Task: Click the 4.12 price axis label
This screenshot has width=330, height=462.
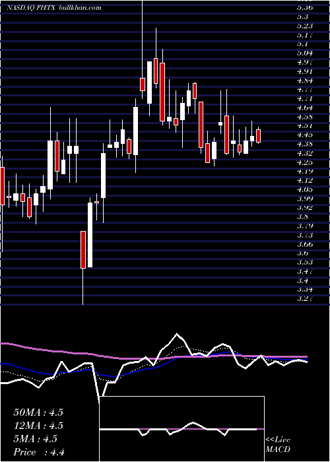Action: 305,180
